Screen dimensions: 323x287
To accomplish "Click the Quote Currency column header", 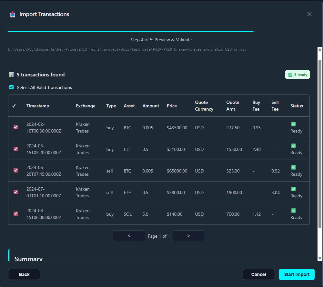I will 204,106.
